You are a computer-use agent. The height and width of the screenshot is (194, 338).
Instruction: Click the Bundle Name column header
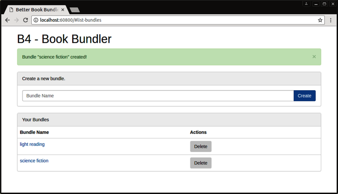34,132
